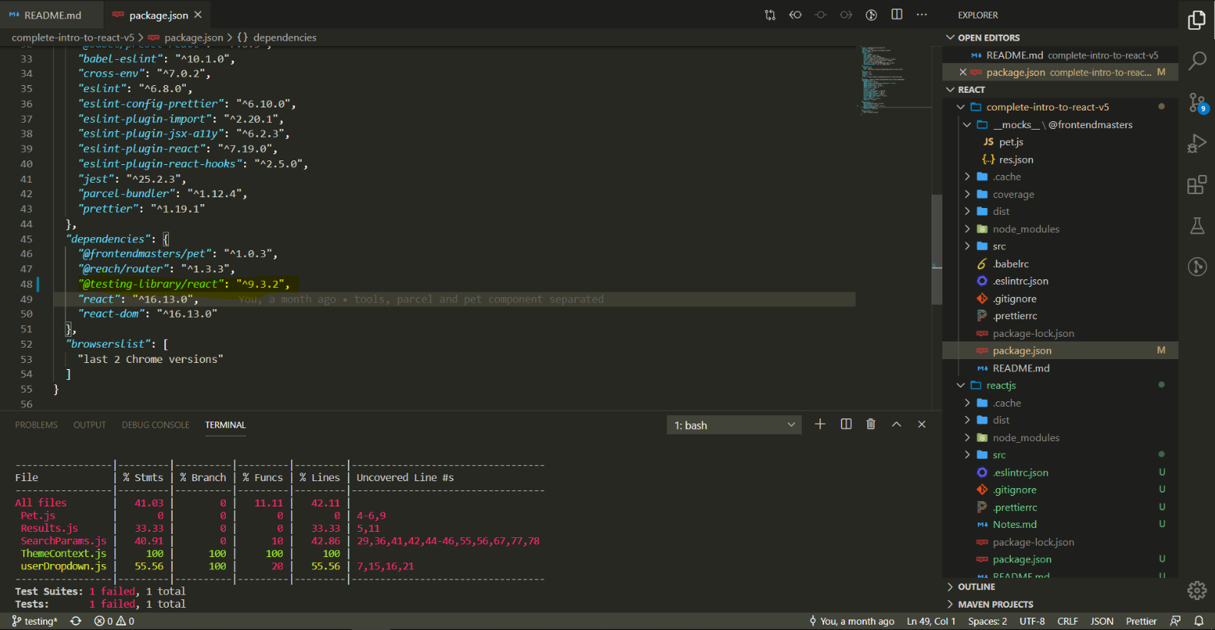The height and width of the screenshot is (630, 1215).
Task: Select the TERMINAL panel tab
Action: 225,425
